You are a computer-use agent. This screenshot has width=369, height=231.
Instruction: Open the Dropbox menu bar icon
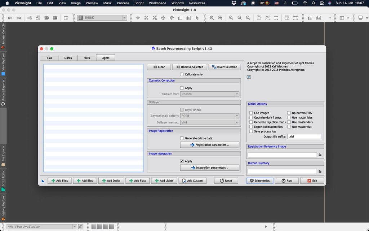(x=234, y=3)
